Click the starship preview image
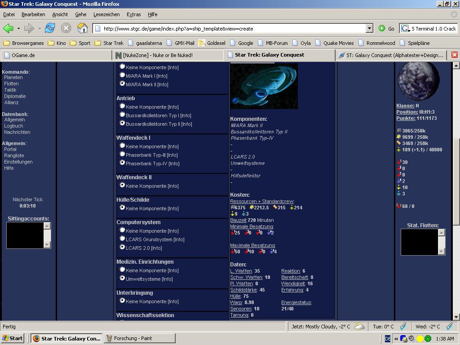The image size is (460, 345). click(x=264, y=86)
